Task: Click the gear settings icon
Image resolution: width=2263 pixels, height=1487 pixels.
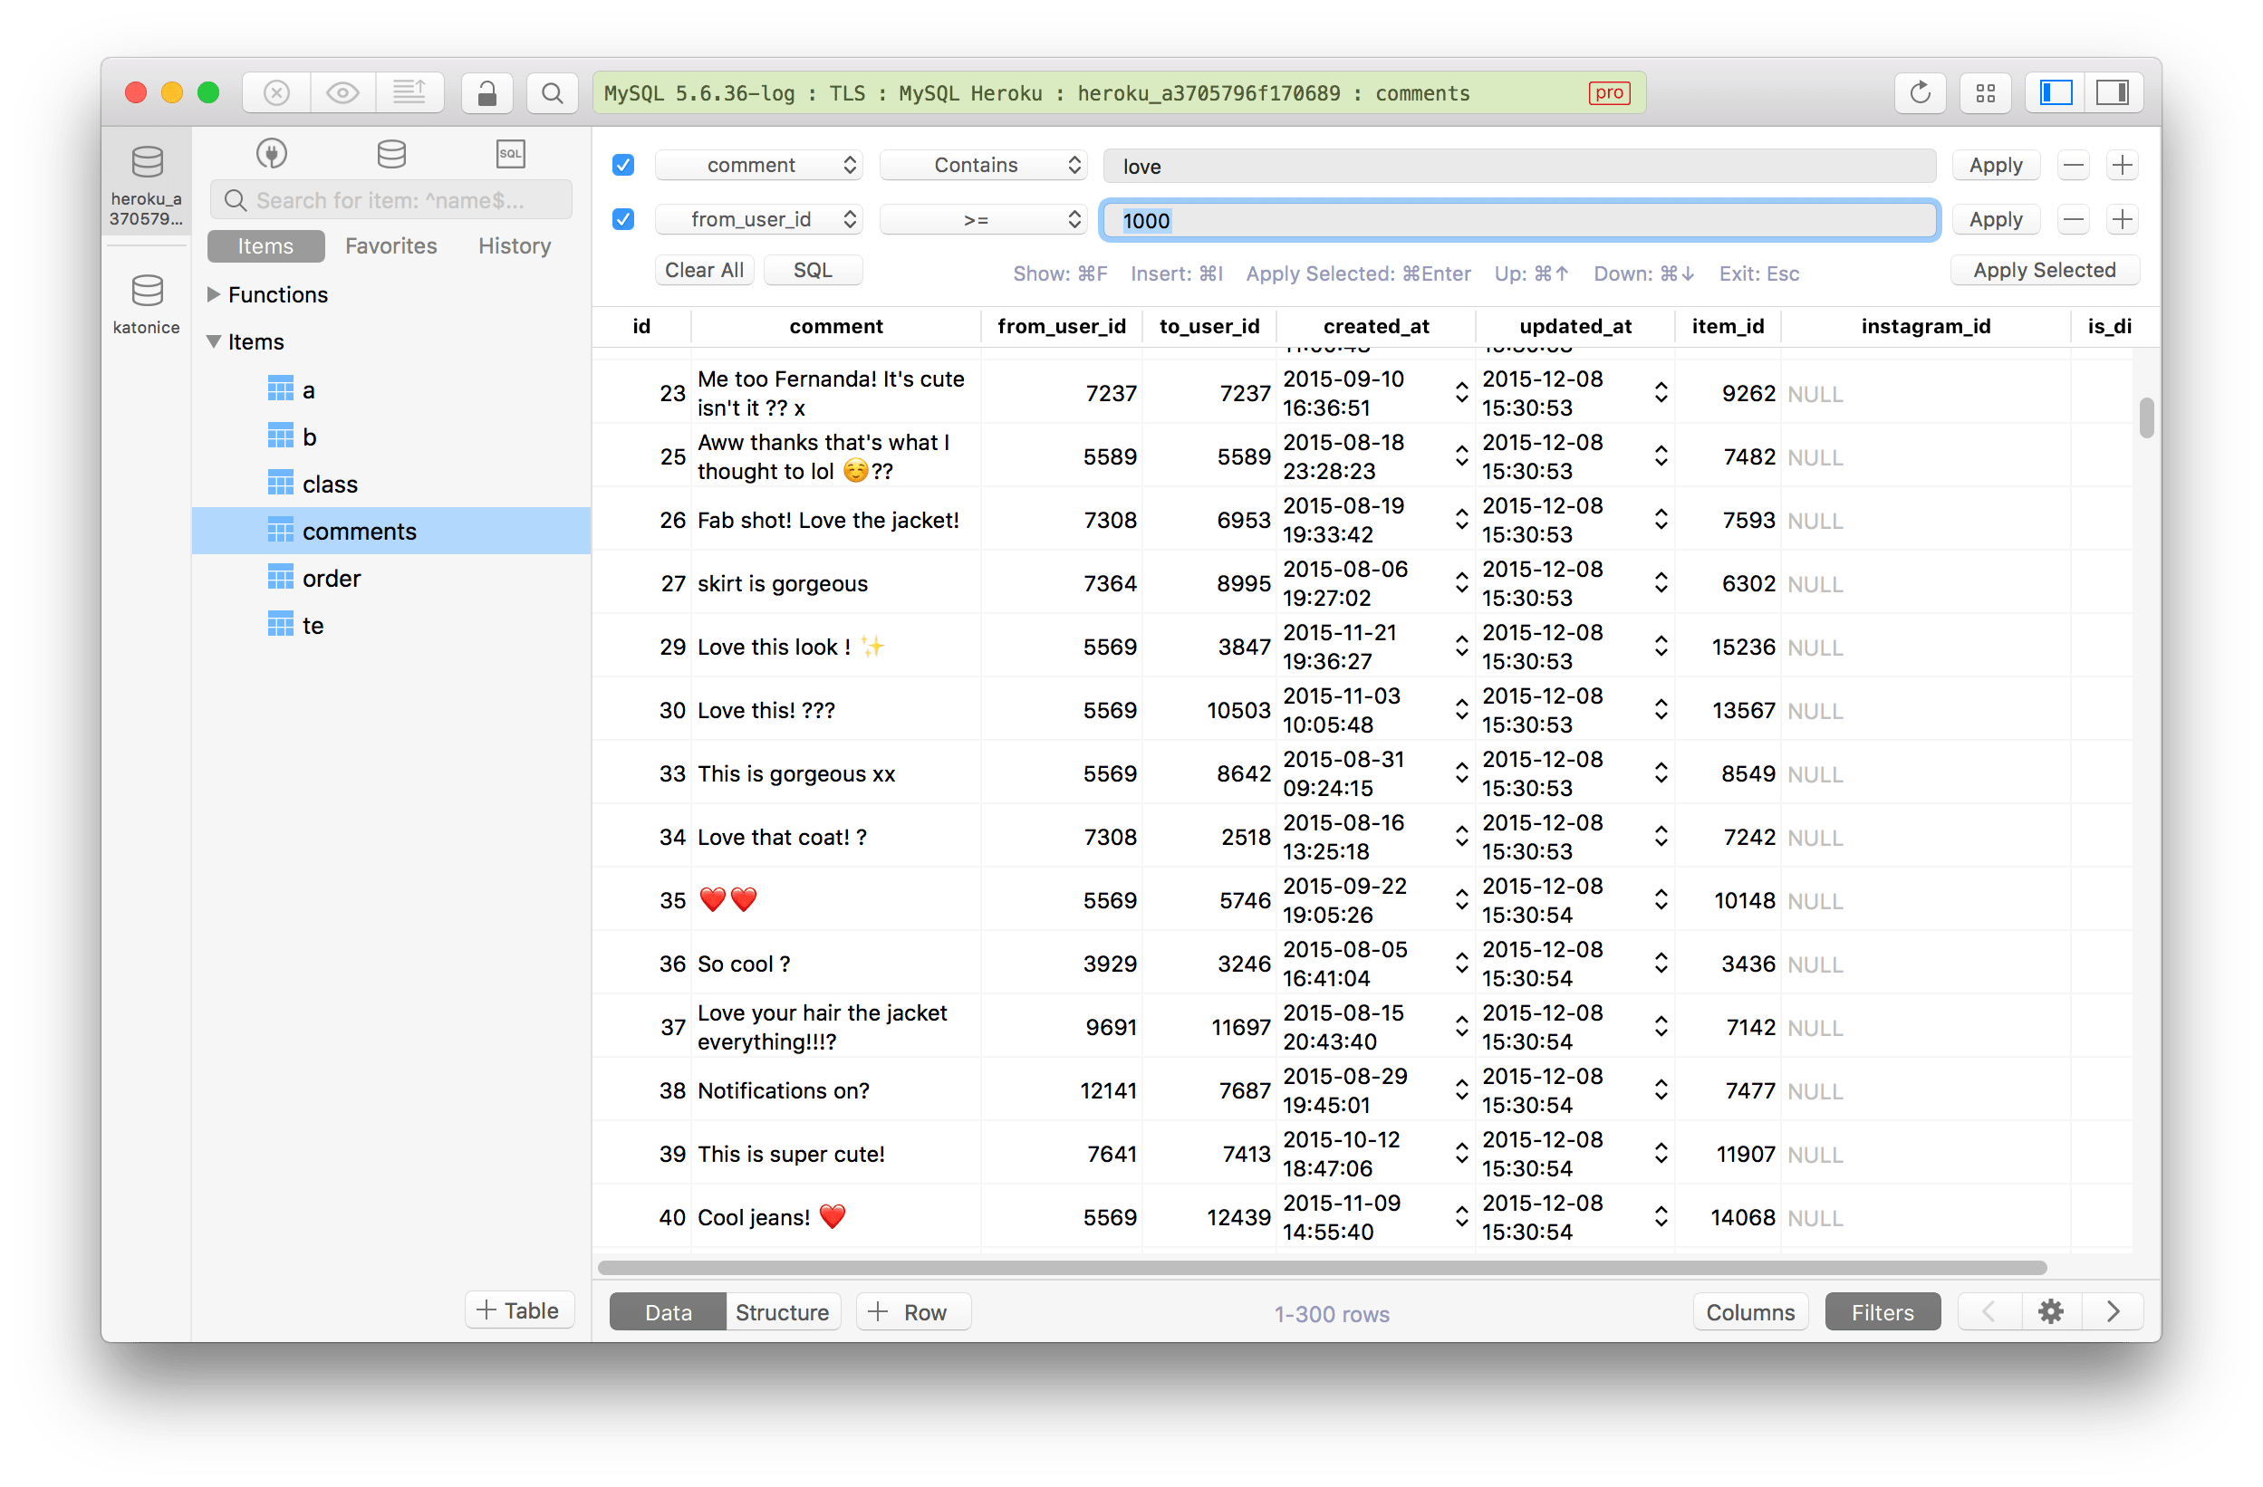Action: [x=2050, y=1312]
